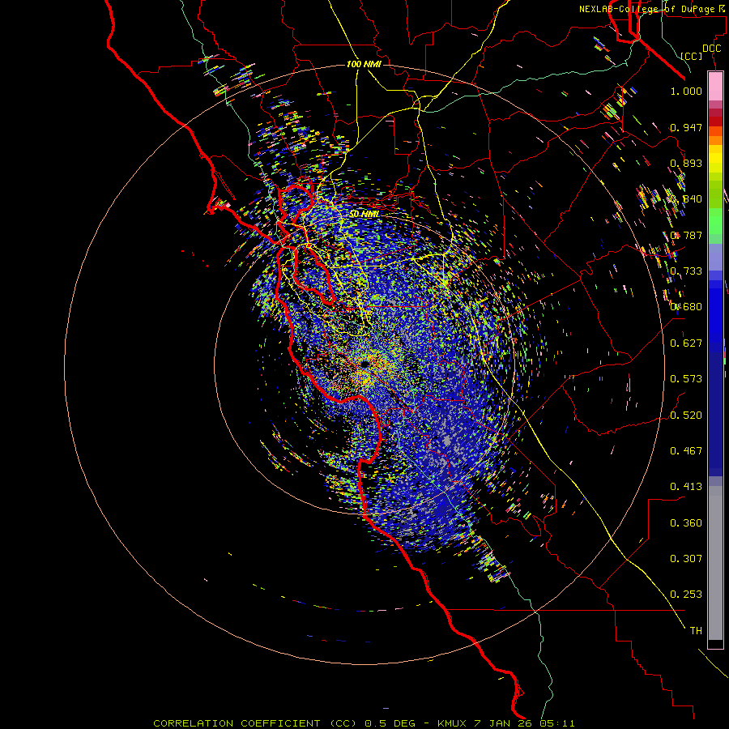Select the 0.733 scale value
The height and width of the screenshot is (729, 729).
(x=686, y=271)
